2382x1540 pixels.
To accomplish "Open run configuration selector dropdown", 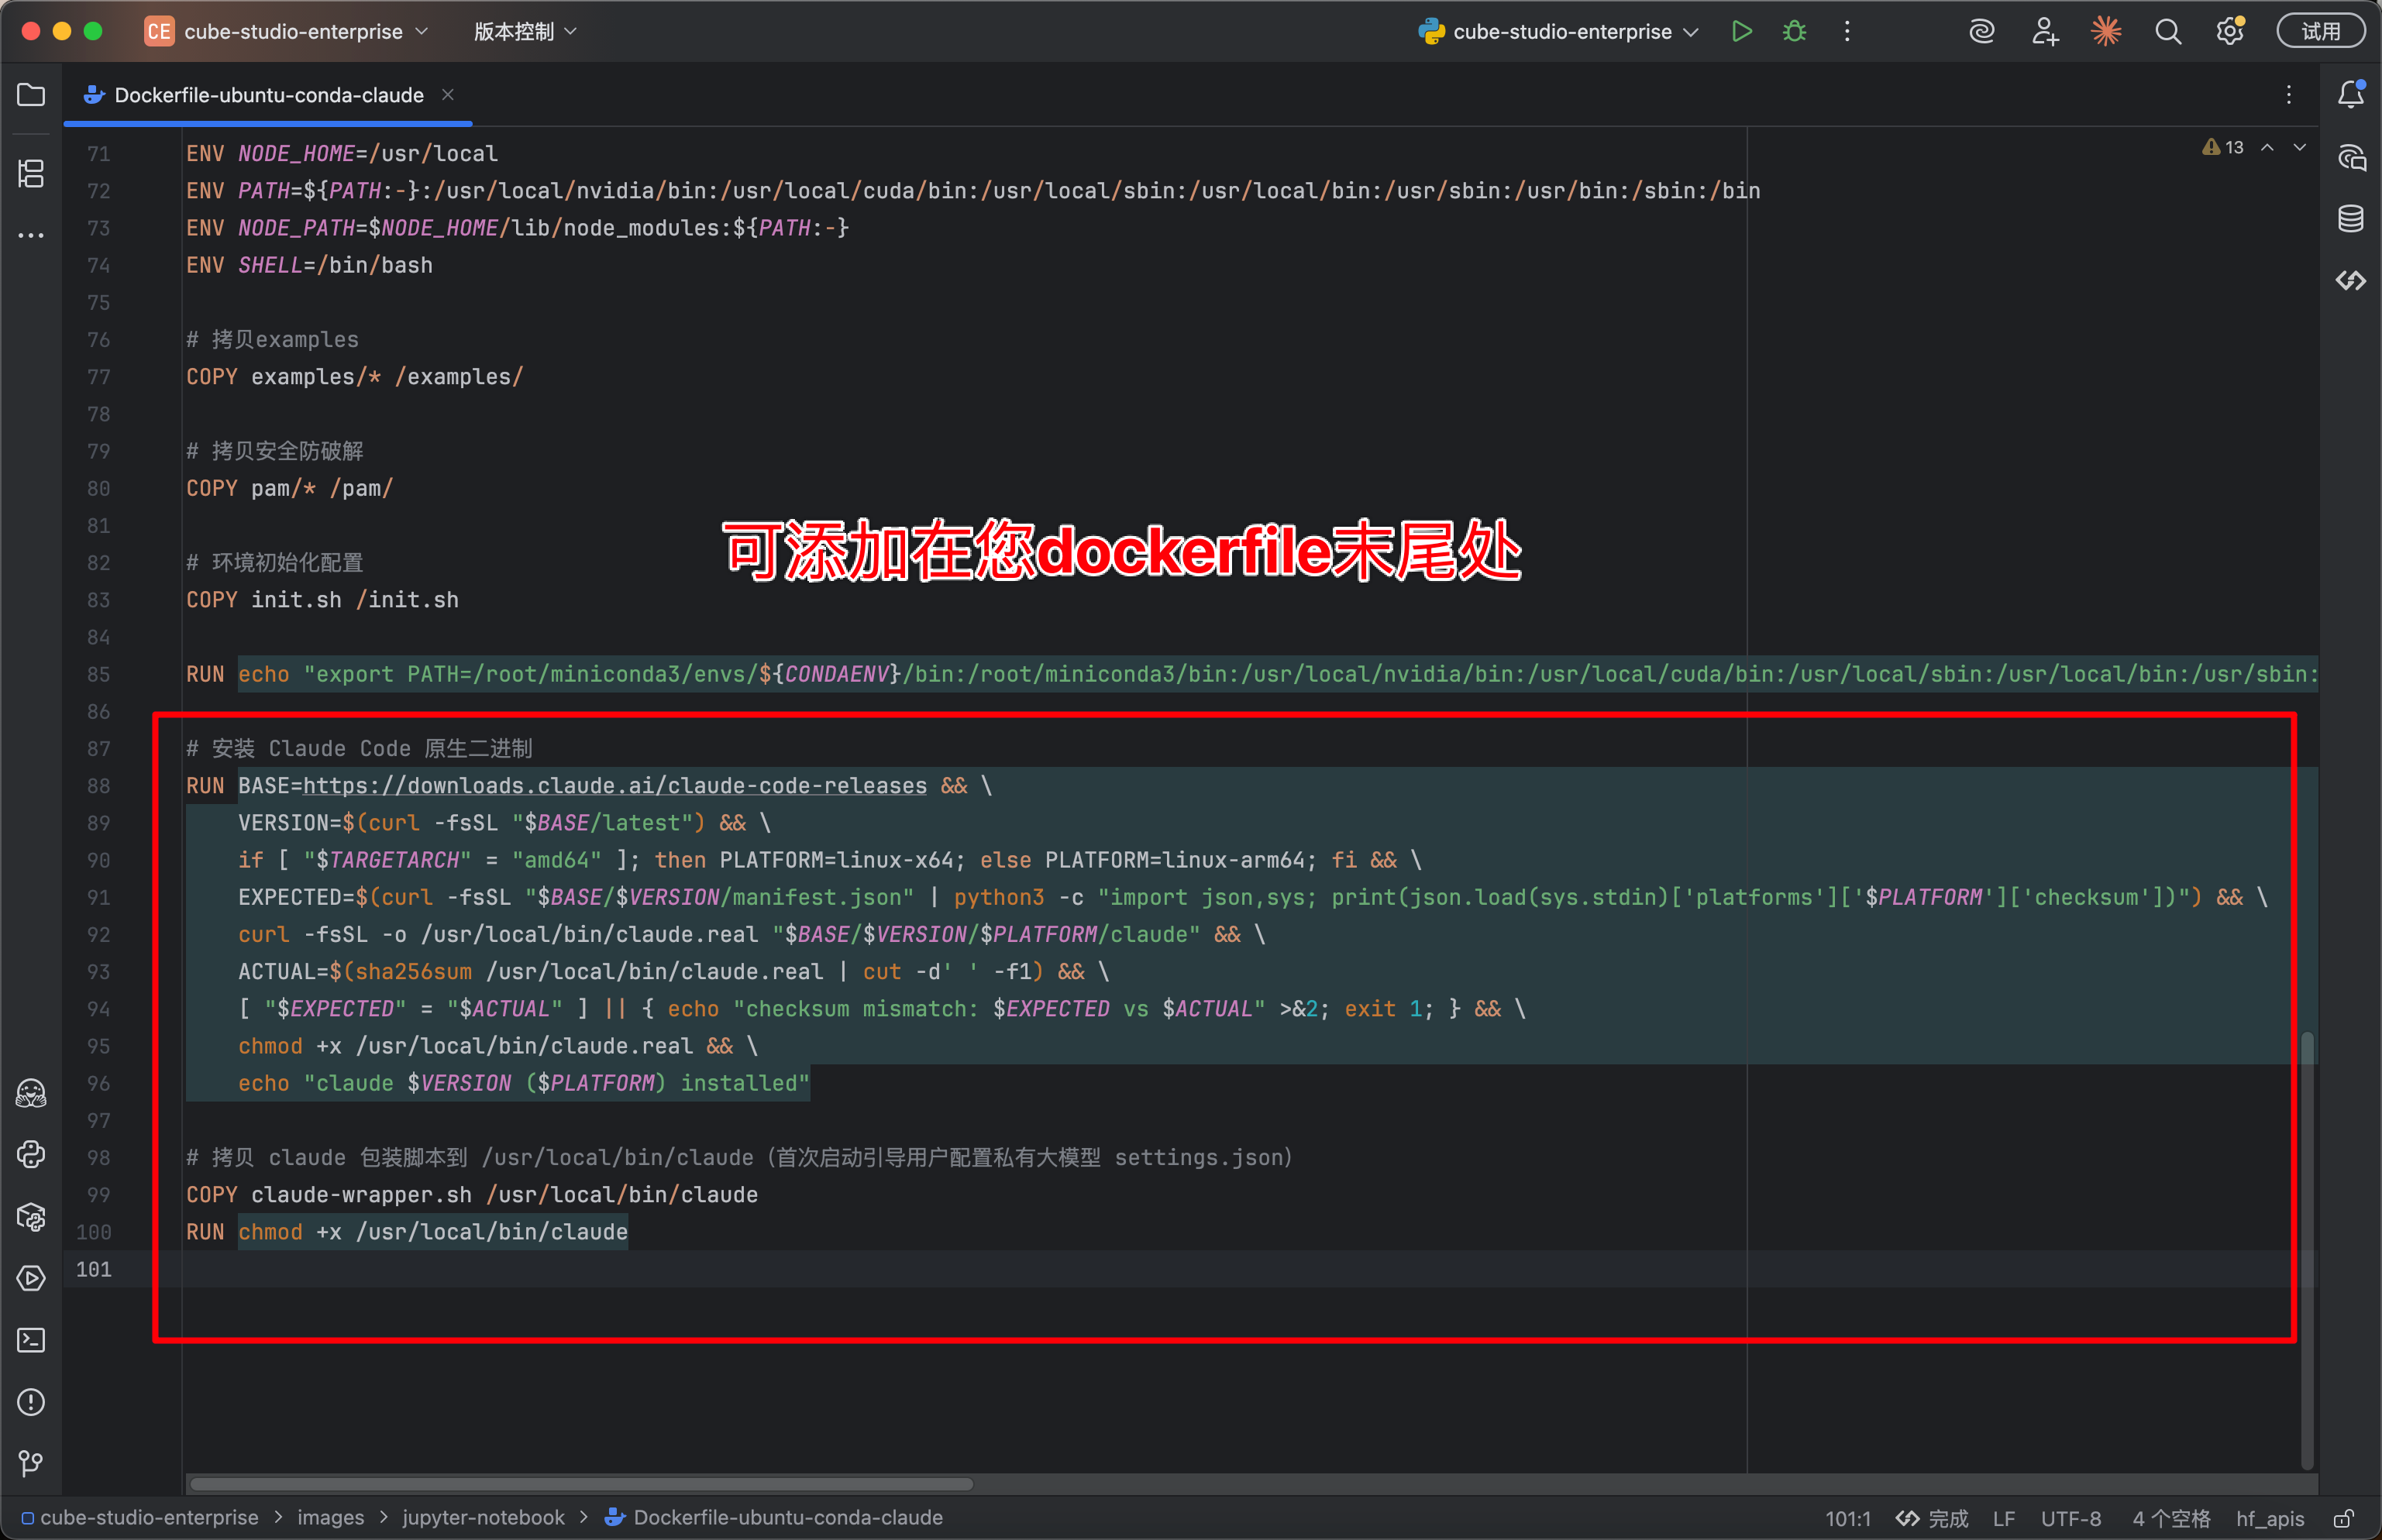I will 1559,31.
